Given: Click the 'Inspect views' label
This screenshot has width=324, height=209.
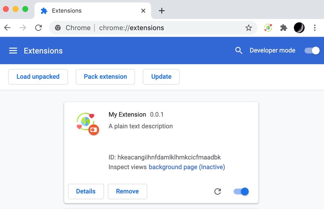Looking at the screenshot, I should pos(128,167).
